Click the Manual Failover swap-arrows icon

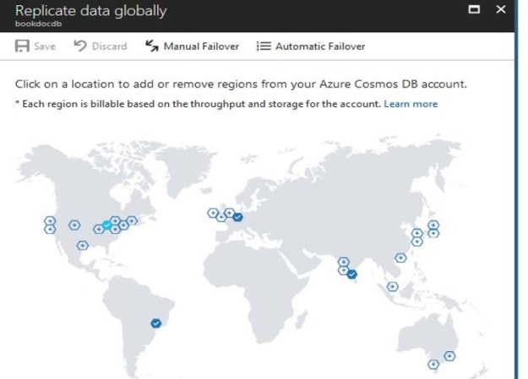coord(152,46)
